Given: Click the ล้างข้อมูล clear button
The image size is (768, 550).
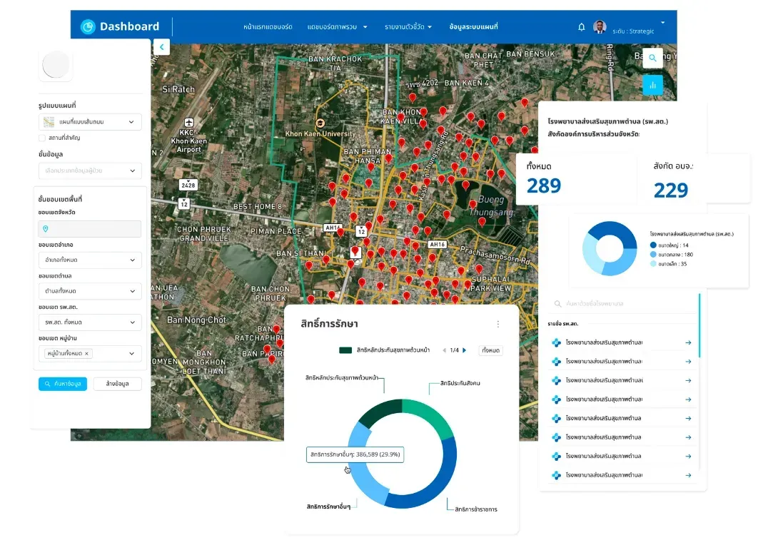Looking at the screenshot, I should pos(118,384).
